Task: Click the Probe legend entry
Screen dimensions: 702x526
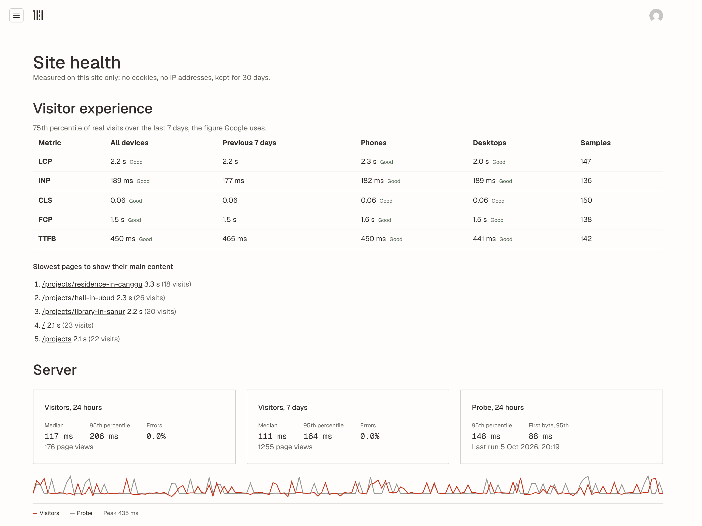Action: coord(81,513)
